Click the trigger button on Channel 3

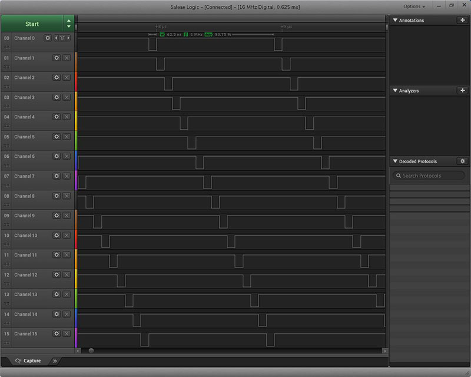pyautogui.click(x=67, y=97)
